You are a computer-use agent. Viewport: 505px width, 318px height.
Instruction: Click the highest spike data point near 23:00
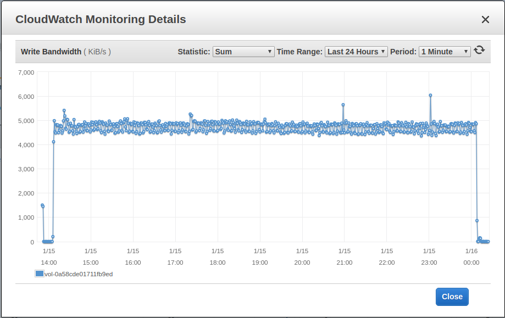point(430,95)
